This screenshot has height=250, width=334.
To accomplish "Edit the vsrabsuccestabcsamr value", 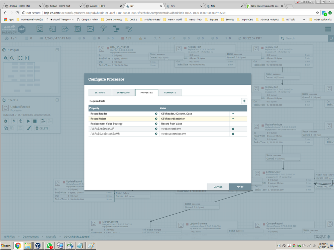I will click(x=194, y=134).
